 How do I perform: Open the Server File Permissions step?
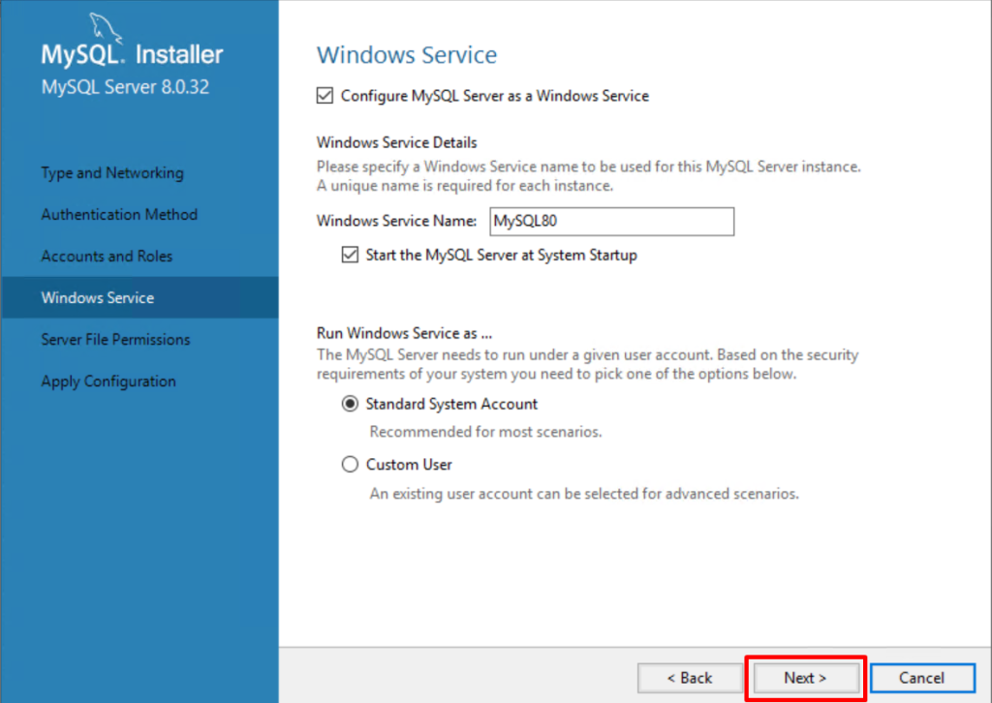116,340
